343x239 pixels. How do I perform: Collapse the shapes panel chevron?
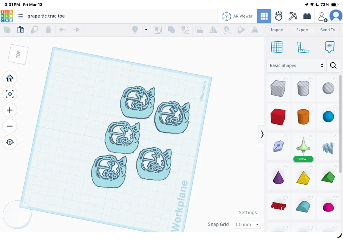coord(262,134)
